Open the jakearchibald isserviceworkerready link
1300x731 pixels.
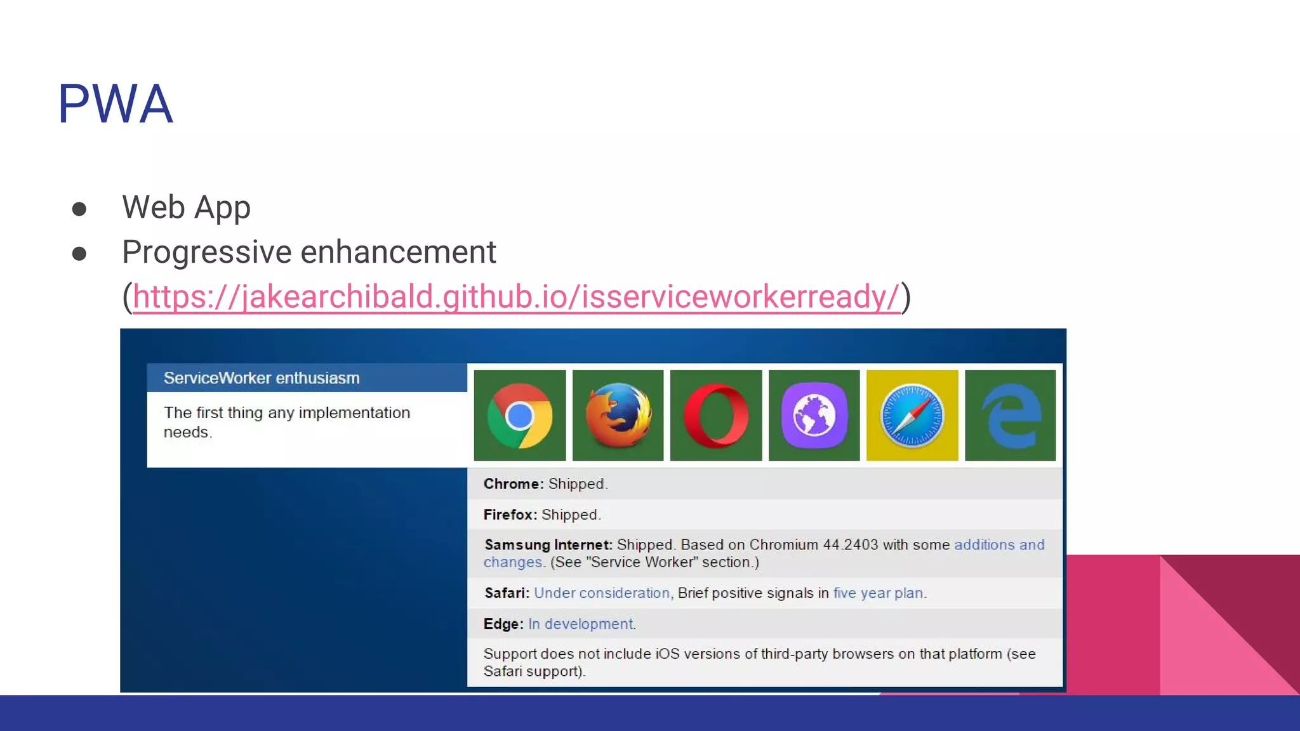point(516,296)
